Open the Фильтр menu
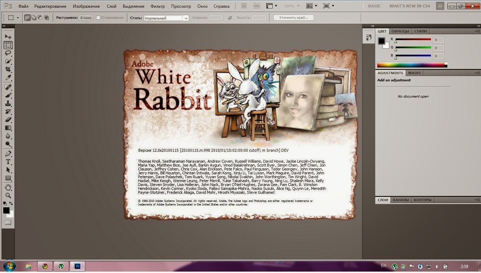The image size is (481, 273). click(158, 6)
